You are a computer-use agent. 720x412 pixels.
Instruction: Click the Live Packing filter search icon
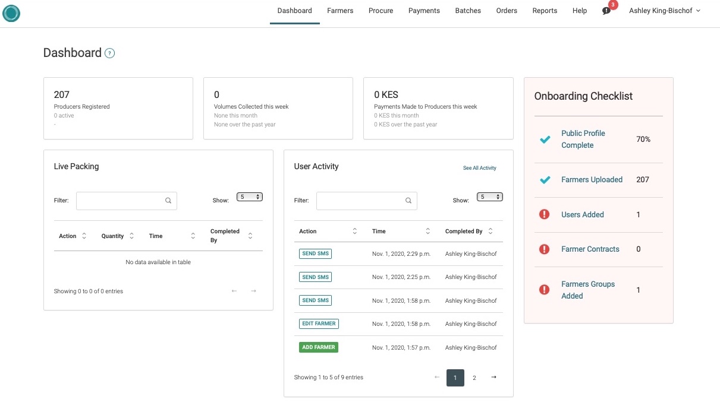click(168, 201)
